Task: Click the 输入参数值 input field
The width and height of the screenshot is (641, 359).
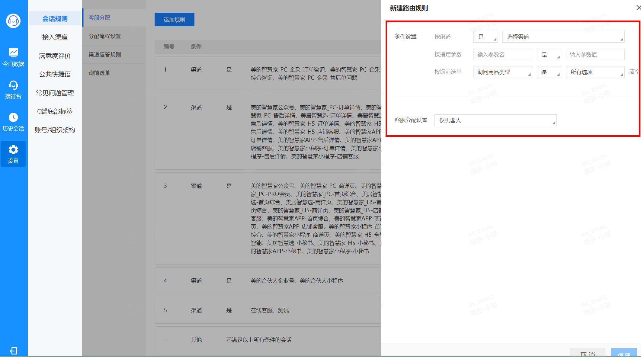Action: point(595,55)
